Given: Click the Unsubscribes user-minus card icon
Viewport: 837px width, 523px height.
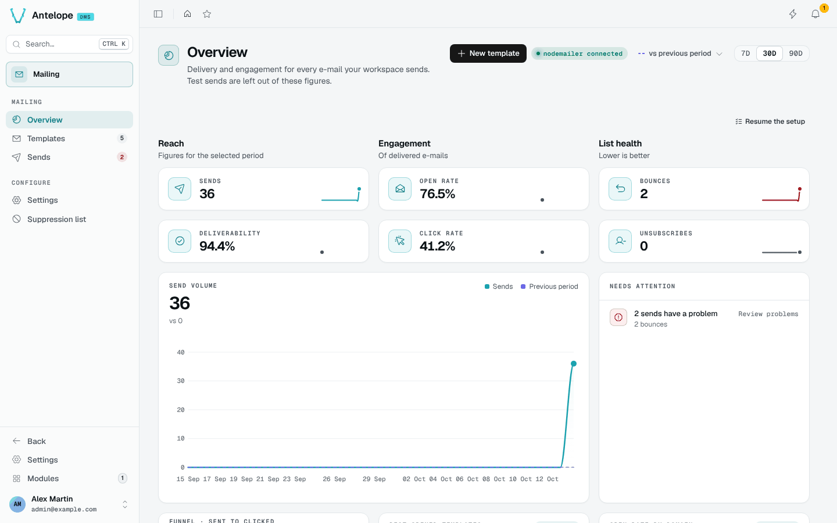Looking at the screenshot, I should [620, 241].
